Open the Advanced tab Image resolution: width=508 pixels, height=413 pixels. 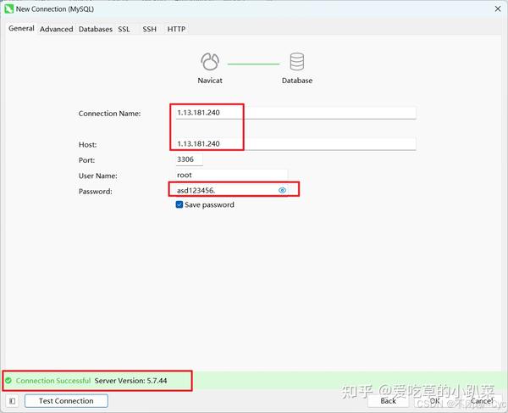click(x=57, y=29)
